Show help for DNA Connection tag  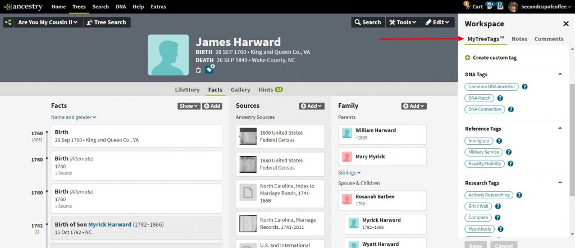coord(511,109)
